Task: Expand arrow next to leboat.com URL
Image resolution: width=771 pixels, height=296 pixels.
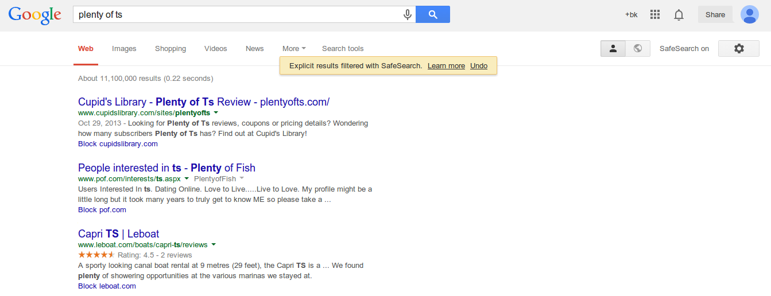Action: click(x=214, y=244)
